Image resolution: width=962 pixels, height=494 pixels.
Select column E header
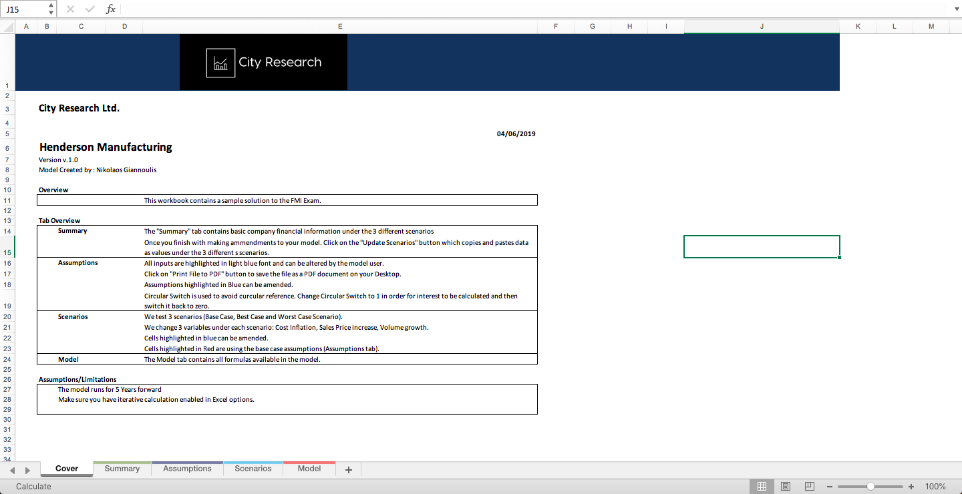coord(340,27)
